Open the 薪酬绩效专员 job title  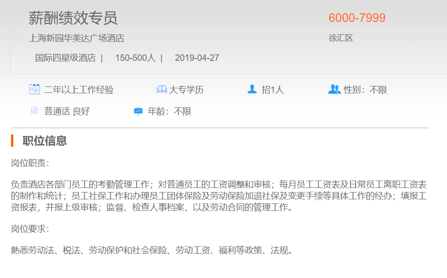(x=73, y=18)
